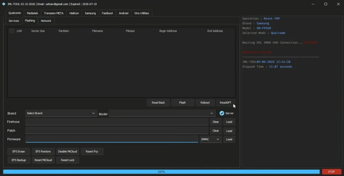344x176 pixels.
Task: Switch to the Qualcomm tab
Action: [x=15, y=13]
